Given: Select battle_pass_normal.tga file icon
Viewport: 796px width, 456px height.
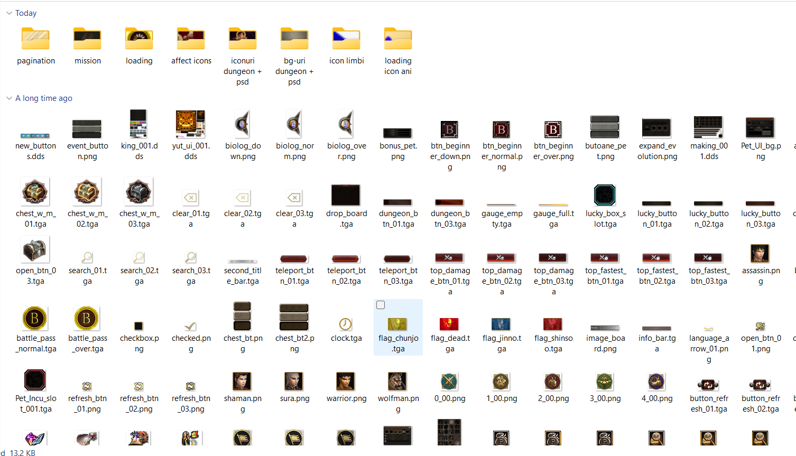Looking at the screenshot, I should point(35,319).
